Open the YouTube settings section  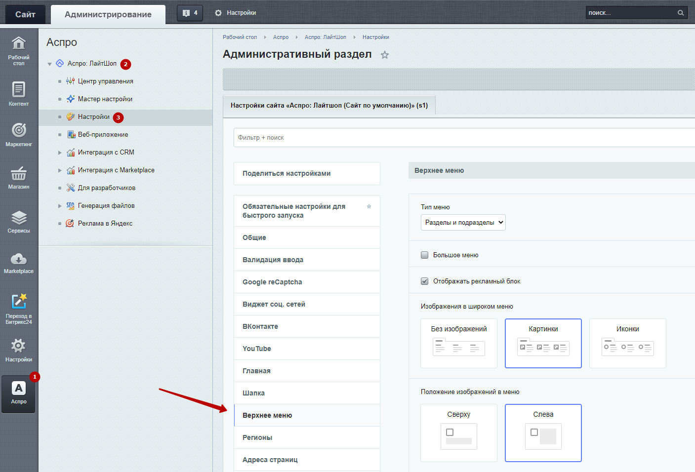tap(307, 349)
